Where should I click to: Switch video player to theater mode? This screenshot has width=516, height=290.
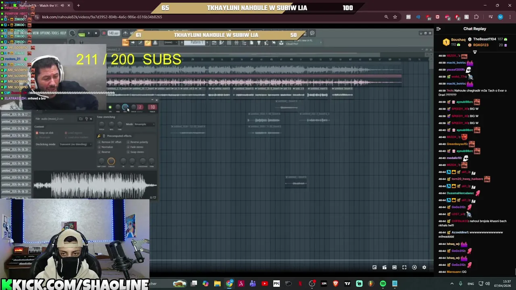tap(394, 267)
